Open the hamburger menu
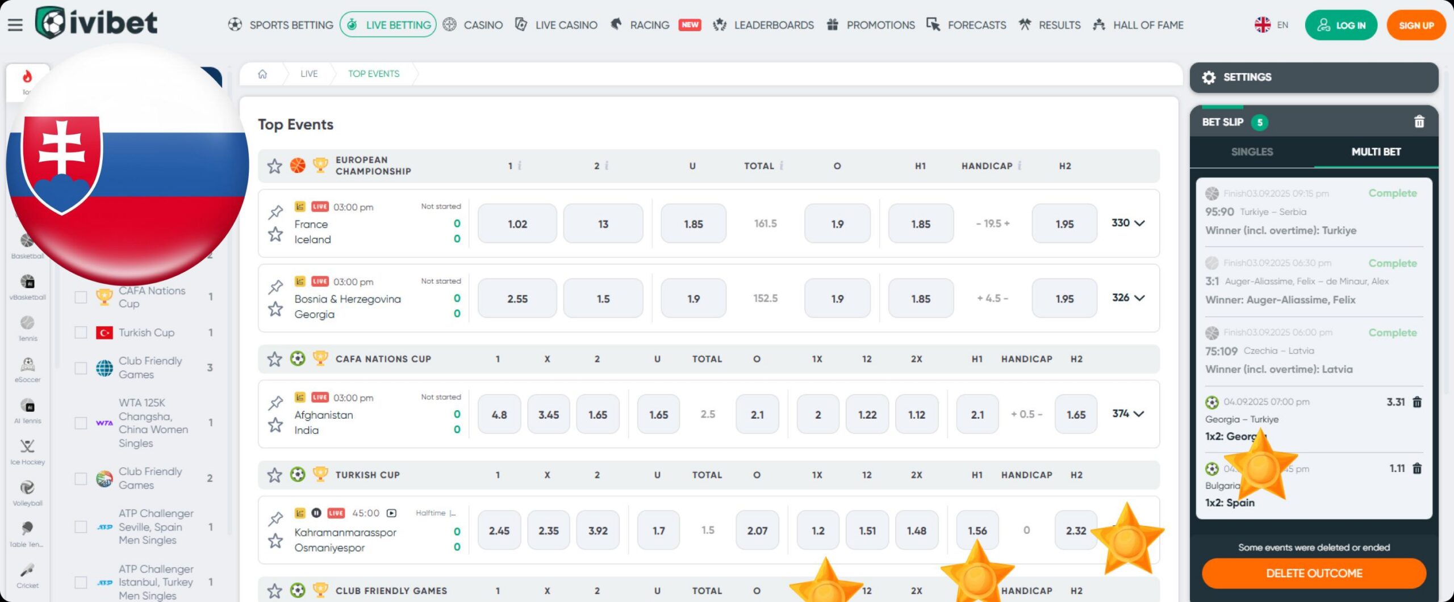Image resolution: width=1454 pixels, height=602 pixels. (15, 24)
